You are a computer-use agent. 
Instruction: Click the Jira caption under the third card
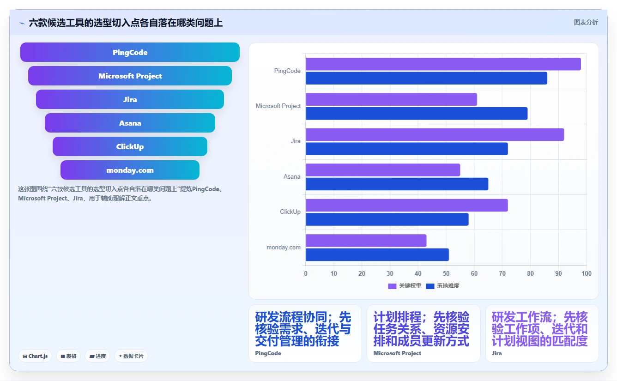[x=496, y=353]
